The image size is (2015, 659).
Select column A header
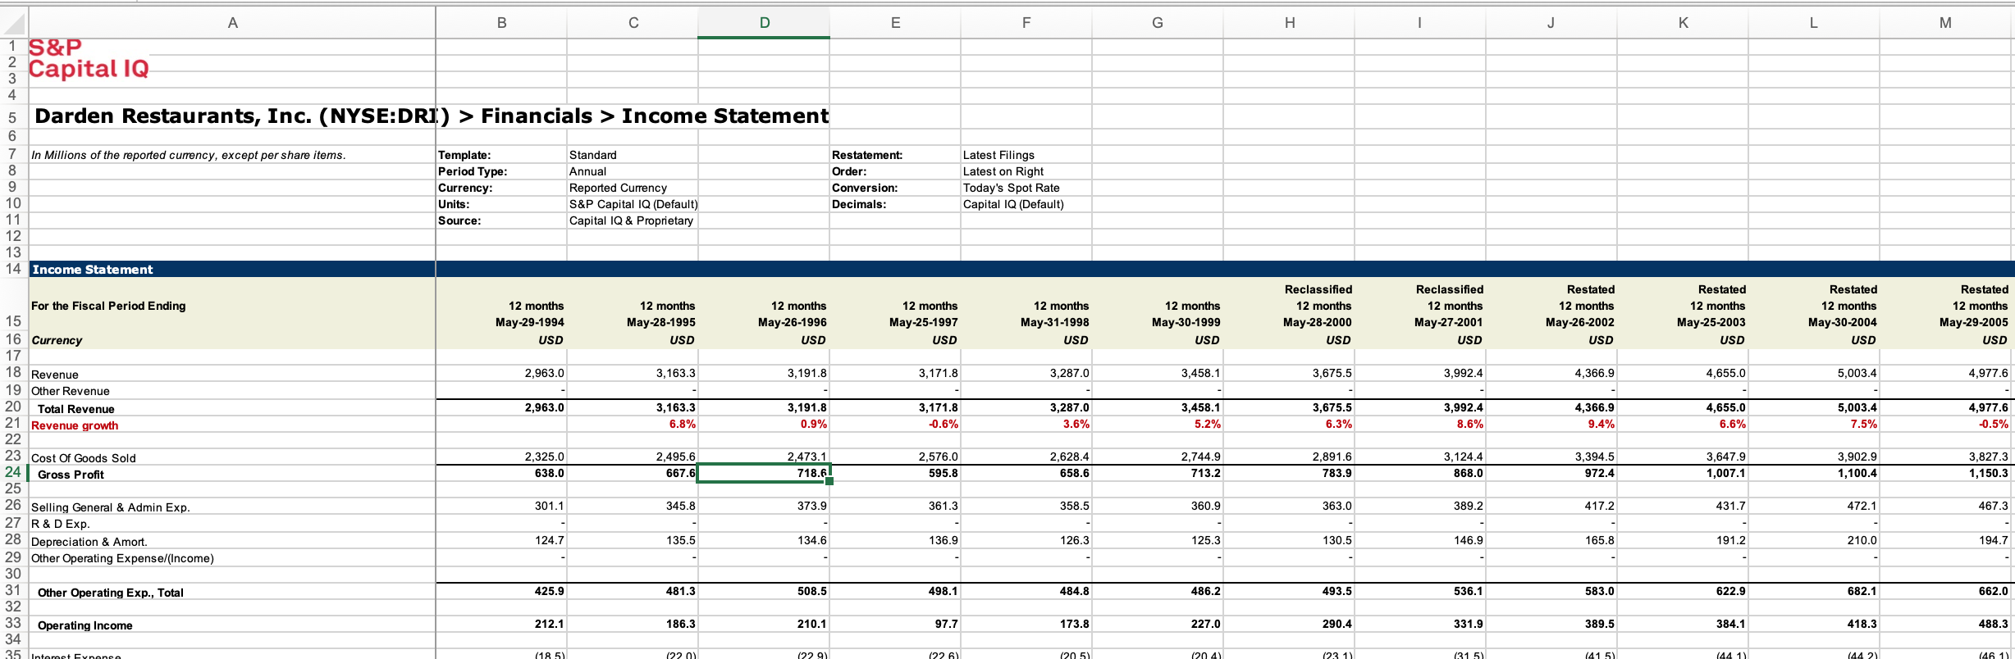[233, 23]
